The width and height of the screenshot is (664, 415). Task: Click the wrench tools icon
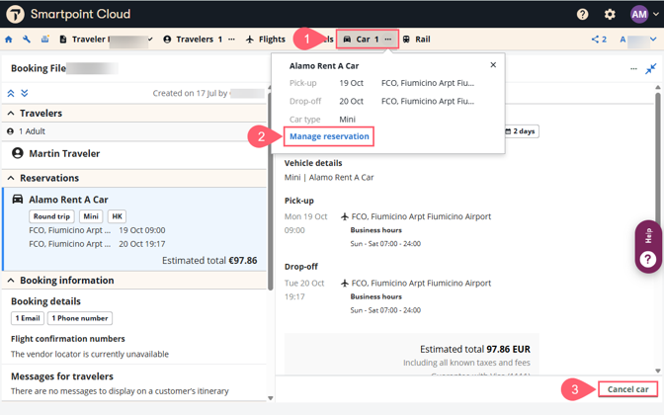click(x=27, y=40)
